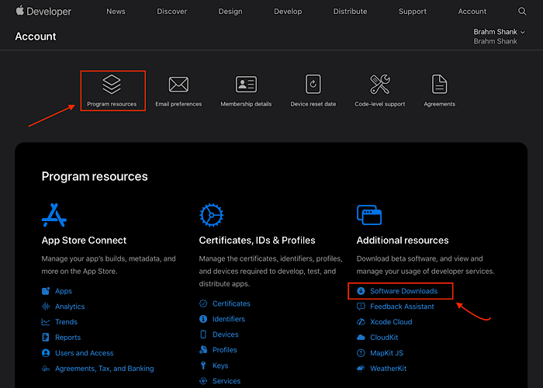Click the Devices phone icon
The height and width of the screenshot is (388, 543).
click(x=203, y=334)
